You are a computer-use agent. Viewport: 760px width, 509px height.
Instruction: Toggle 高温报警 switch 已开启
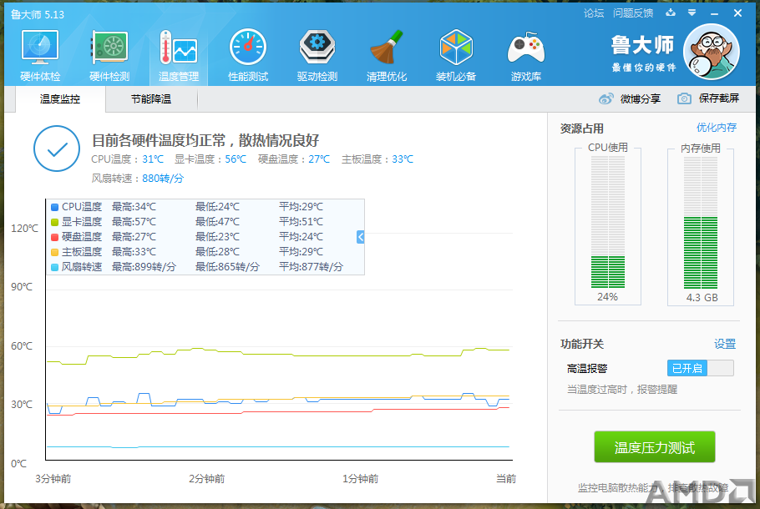701,368
